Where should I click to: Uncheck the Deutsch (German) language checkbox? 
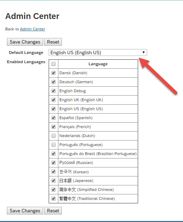click(54, 82)
